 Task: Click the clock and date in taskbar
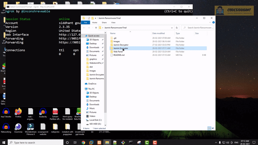(x=245, y=142)
